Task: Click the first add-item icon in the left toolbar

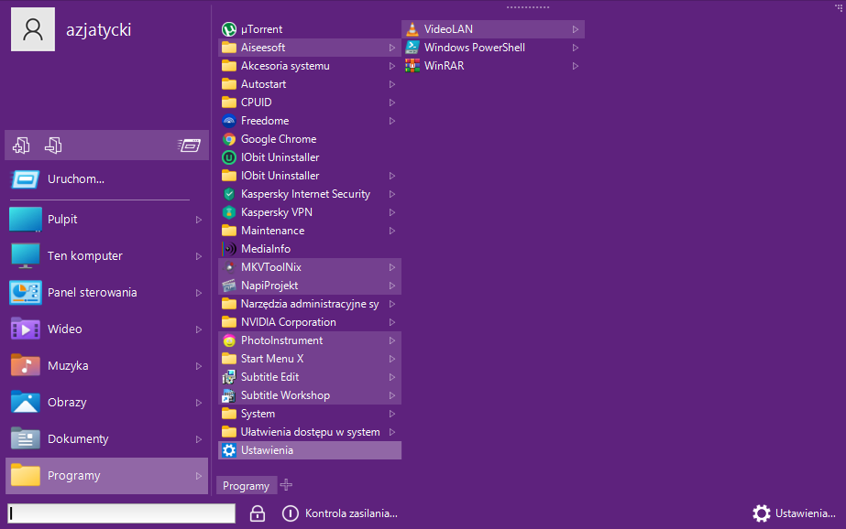Action: [21, 146]
